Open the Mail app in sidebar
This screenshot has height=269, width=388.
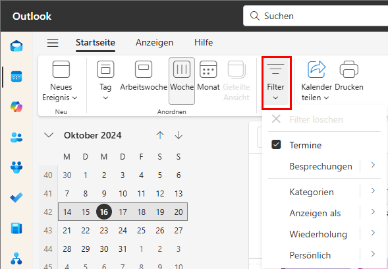pos(16,46)
